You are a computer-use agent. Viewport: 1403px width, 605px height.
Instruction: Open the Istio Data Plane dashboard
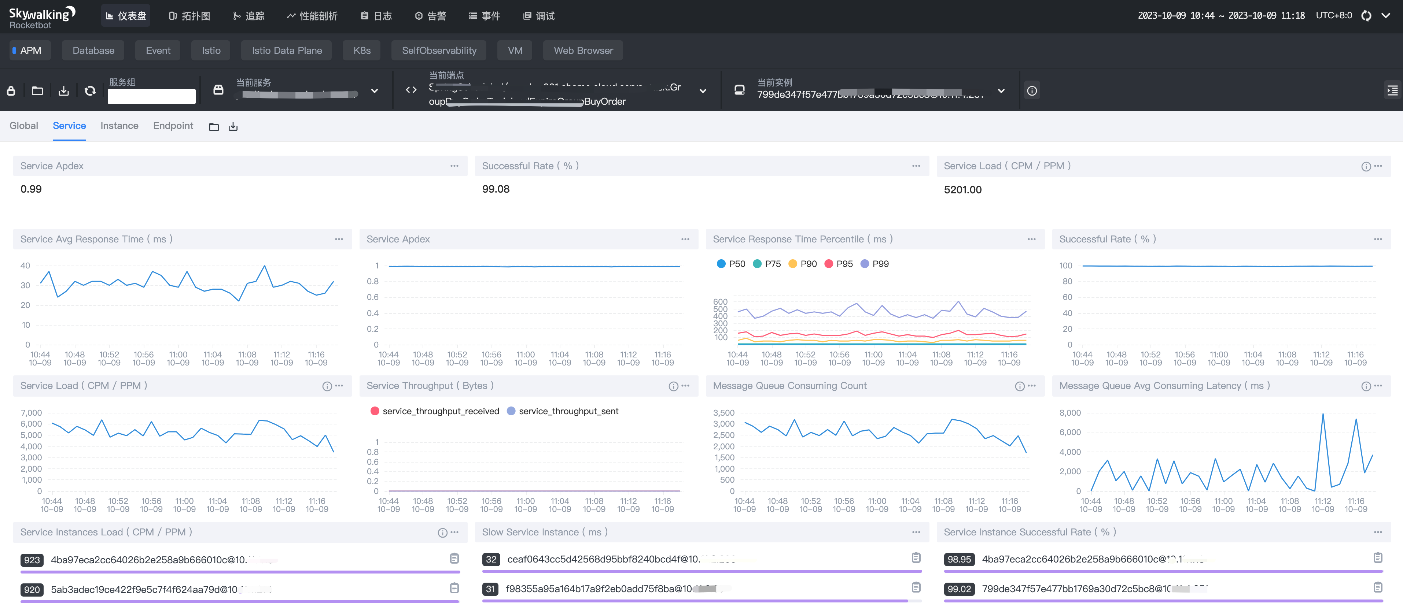(287, 51)
